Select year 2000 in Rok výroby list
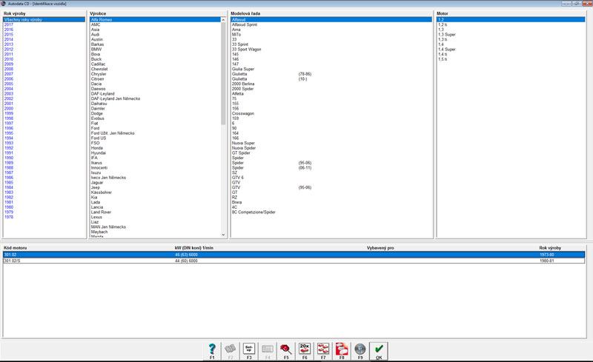Viewport: 593px width, 362px height. click(x=9, y=108)
